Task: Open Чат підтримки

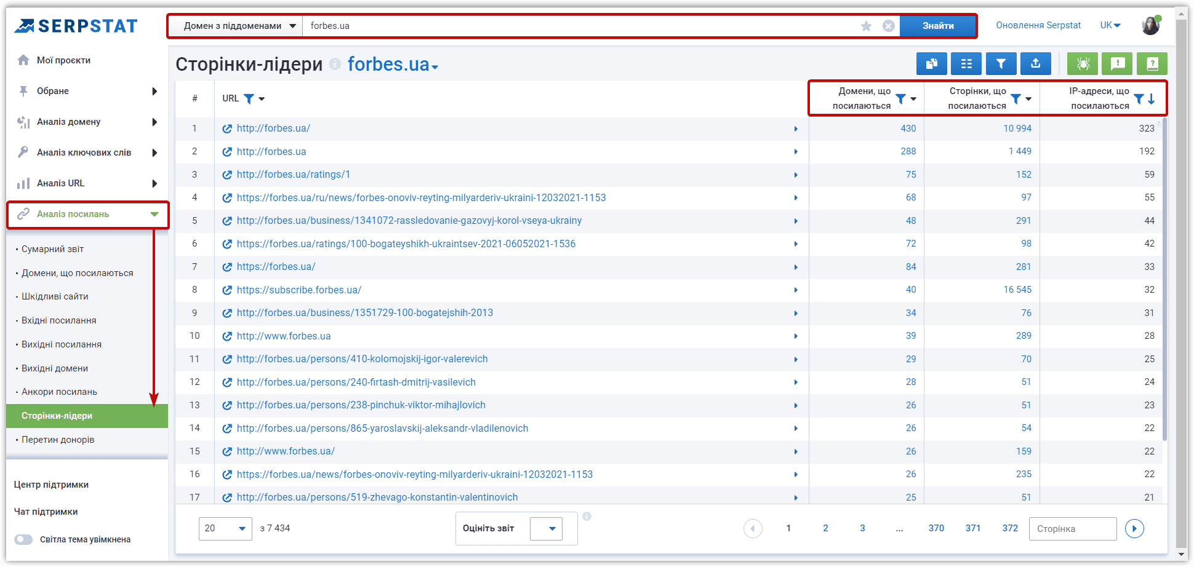Action: pos(46,512)
